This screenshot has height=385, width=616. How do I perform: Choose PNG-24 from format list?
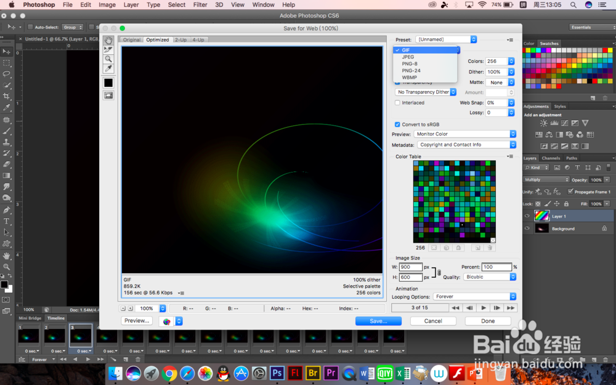pyautogui.click(x=411, y=71)
